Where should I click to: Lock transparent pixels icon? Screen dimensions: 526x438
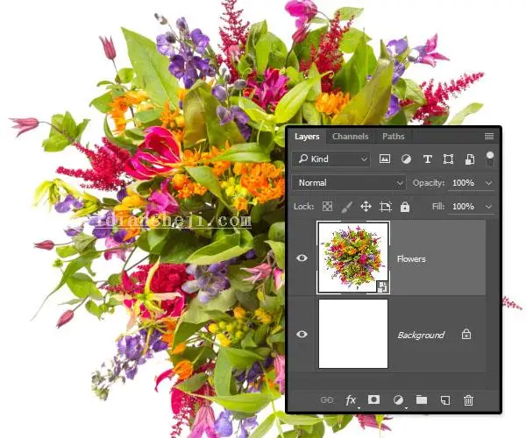click(x=327, y=207)
